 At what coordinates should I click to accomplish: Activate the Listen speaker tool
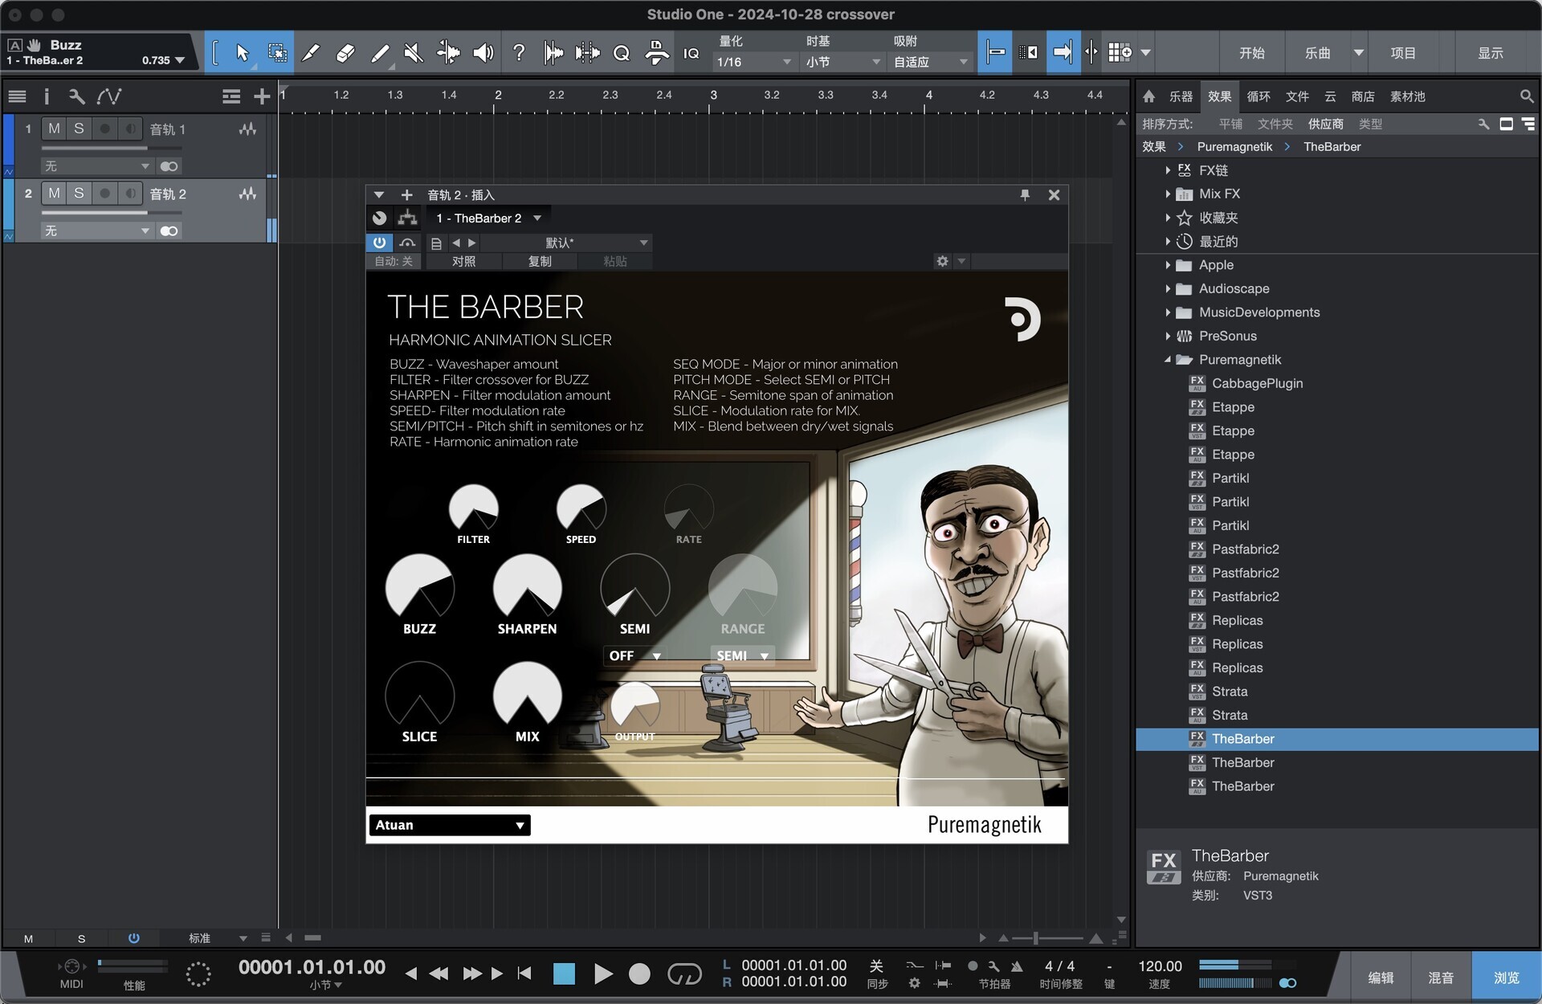(483, 53)
